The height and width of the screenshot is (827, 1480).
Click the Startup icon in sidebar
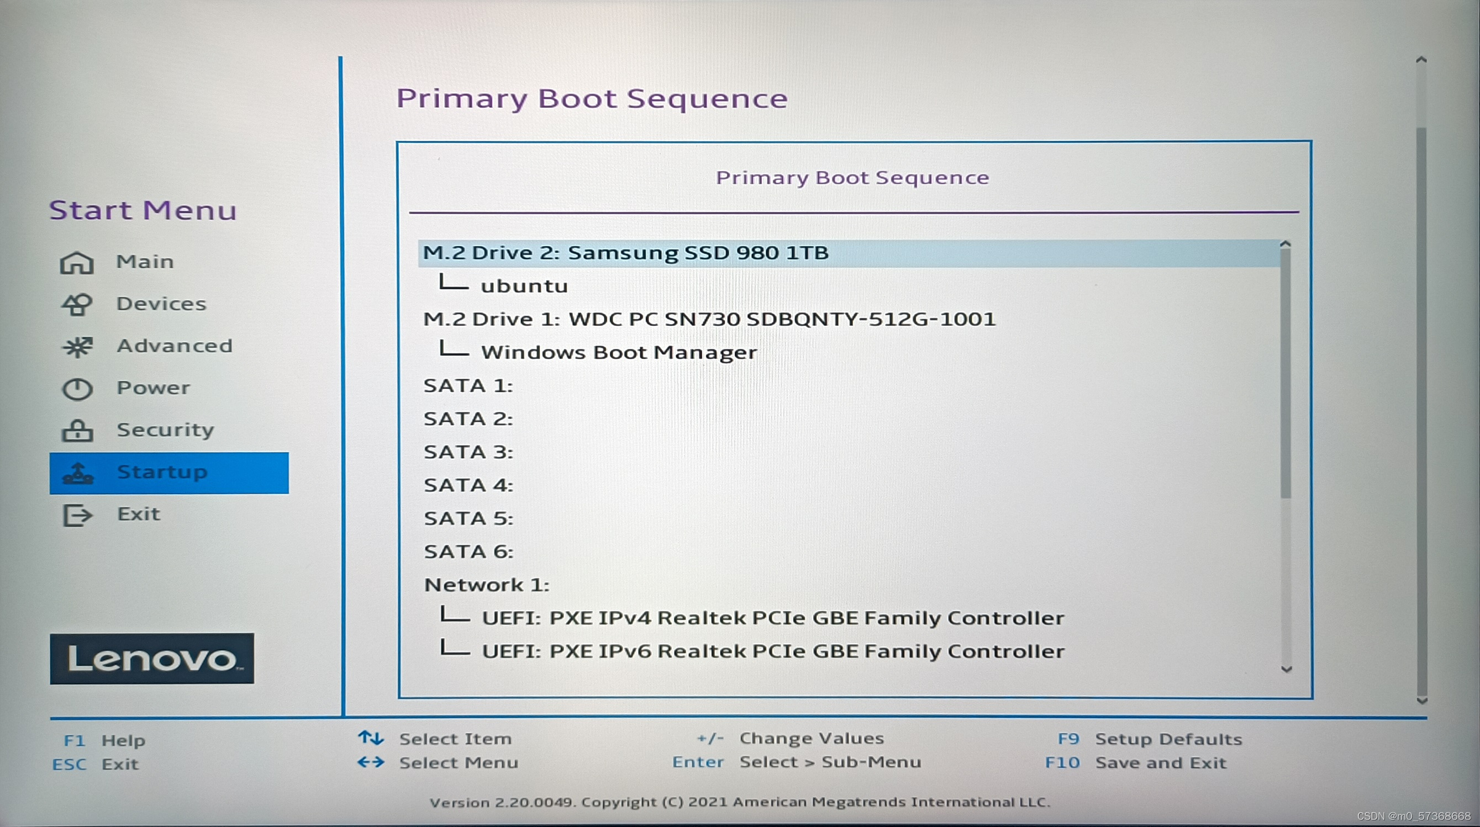[77, 473]
